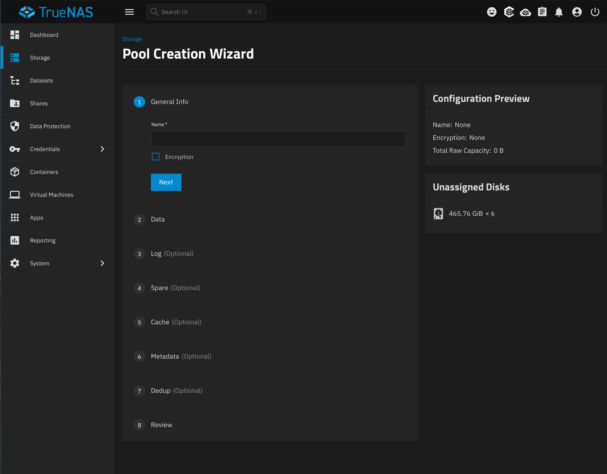Click the iX layered cube icon
The image size is (607, 474).
tap(509, 12)
